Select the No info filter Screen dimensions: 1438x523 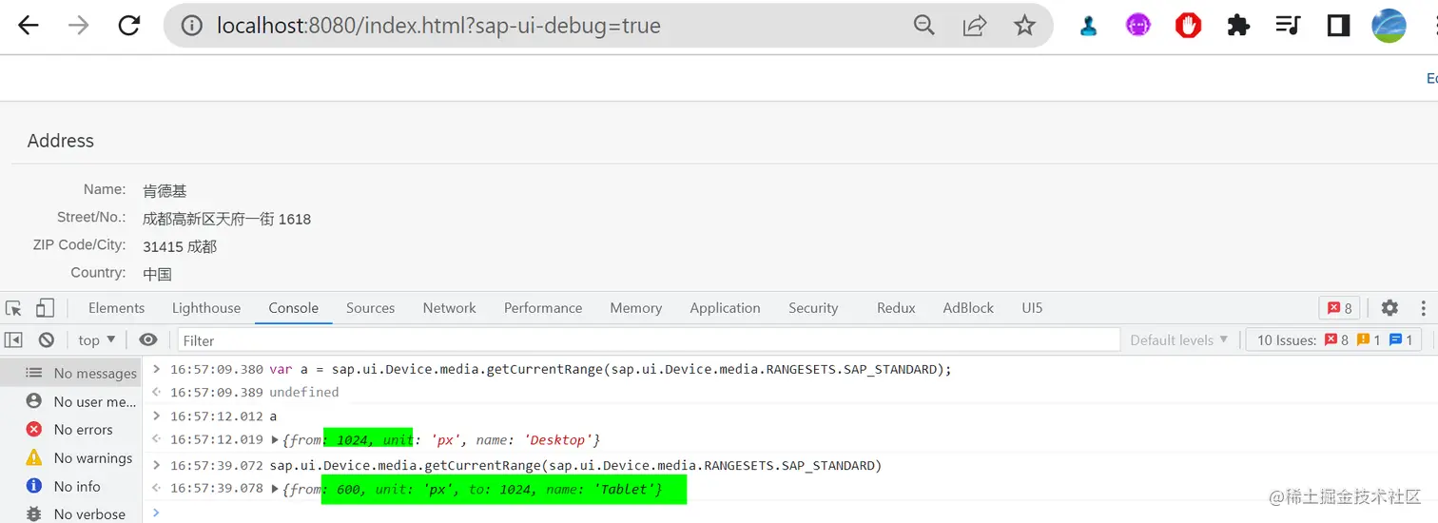coord(71,486)
